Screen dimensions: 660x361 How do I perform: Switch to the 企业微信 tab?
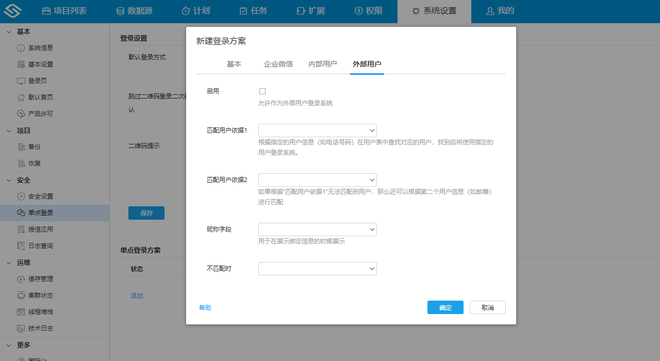(x=278, y=64)
